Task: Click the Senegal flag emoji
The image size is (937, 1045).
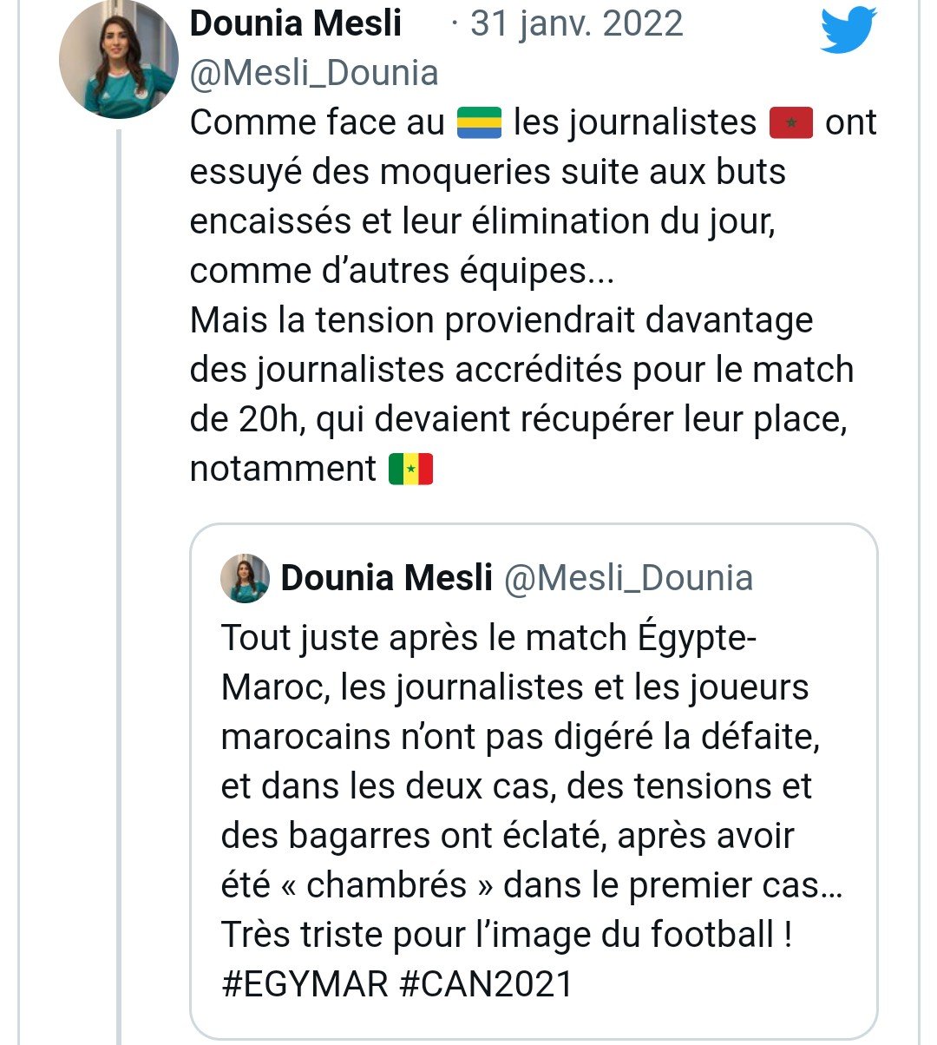Action: coord(410,470)
